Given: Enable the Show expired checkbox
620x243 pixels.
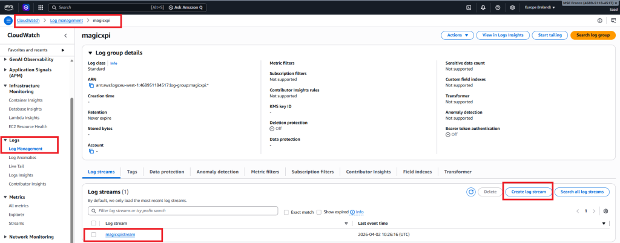Looking at the screenshot, I should [x=320, y=212].
